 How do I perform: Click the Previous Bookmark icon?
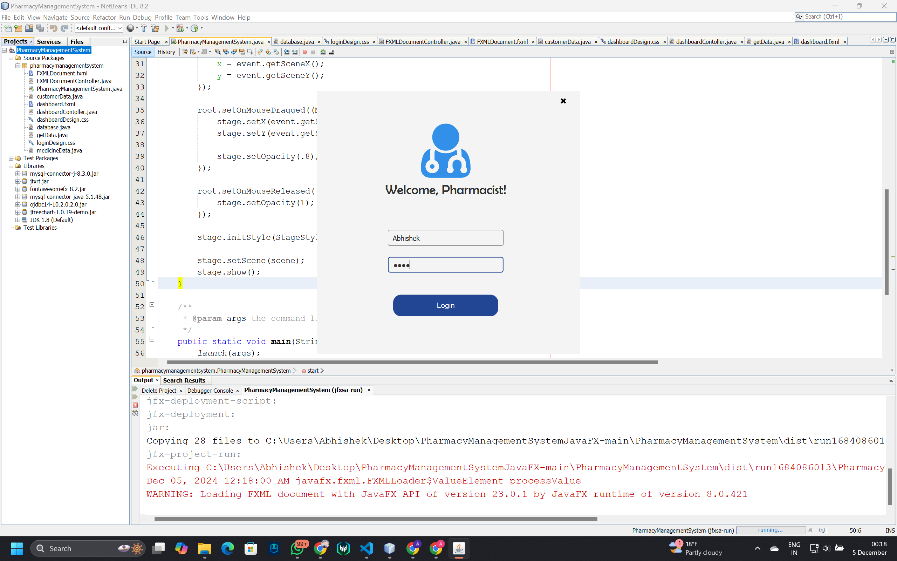260,52
